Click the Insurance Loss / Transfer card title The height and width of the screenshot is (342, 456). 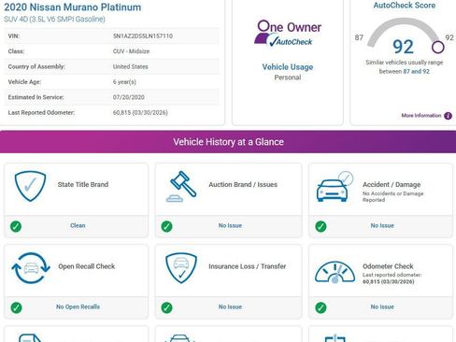(248, 266)
